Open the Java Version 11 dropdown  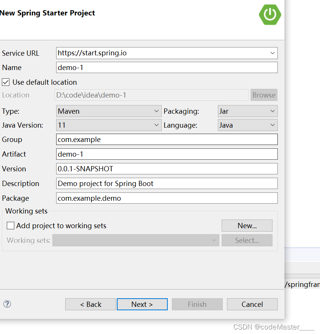pos(109,125)
